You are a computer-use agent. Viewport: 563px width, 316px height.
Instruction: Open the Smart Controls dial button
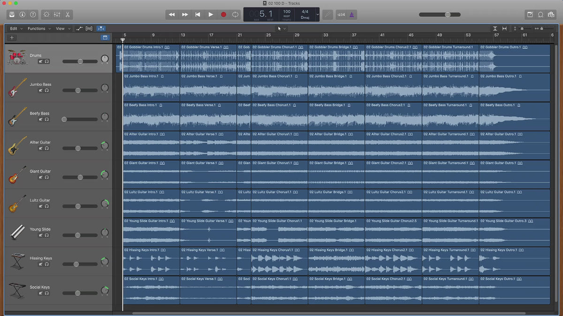point(46,15)
